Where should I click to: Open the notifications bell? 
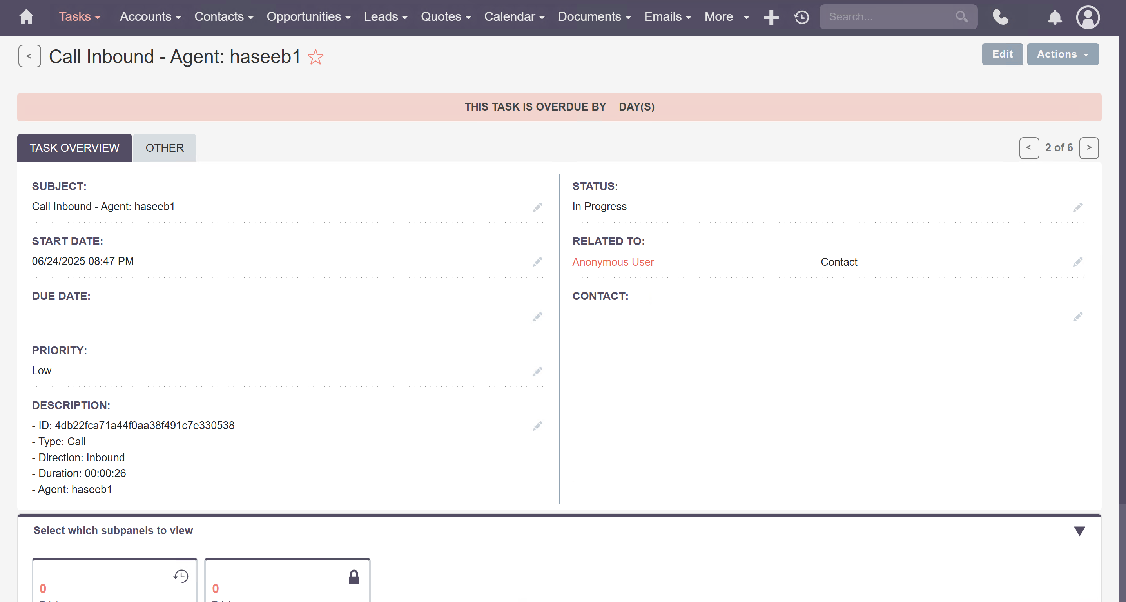(1055, 17)
